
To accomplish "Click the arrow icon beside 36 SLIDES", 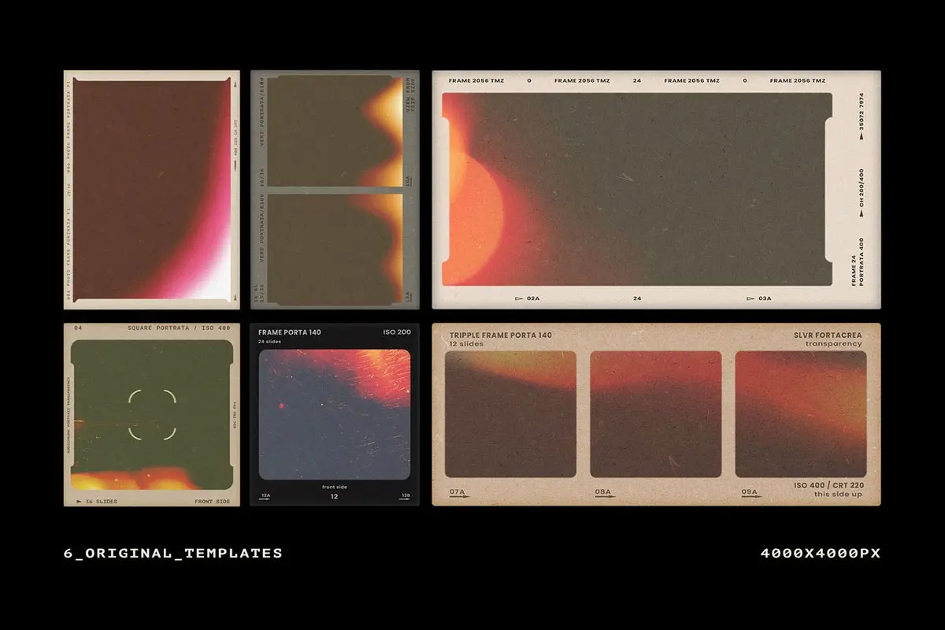I will click(79, 501).
